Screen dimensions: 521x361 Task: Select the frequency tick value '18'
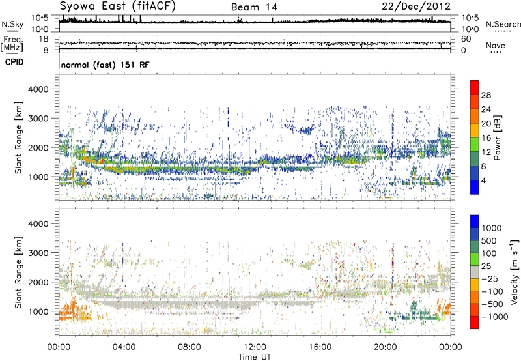coord(44,39)
